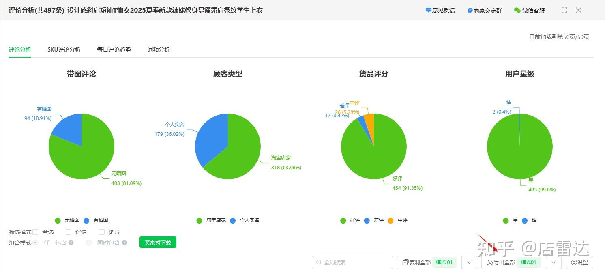
Task: Click the 复制全部 button
Action: pyautogui.click(x=429, y=262)
